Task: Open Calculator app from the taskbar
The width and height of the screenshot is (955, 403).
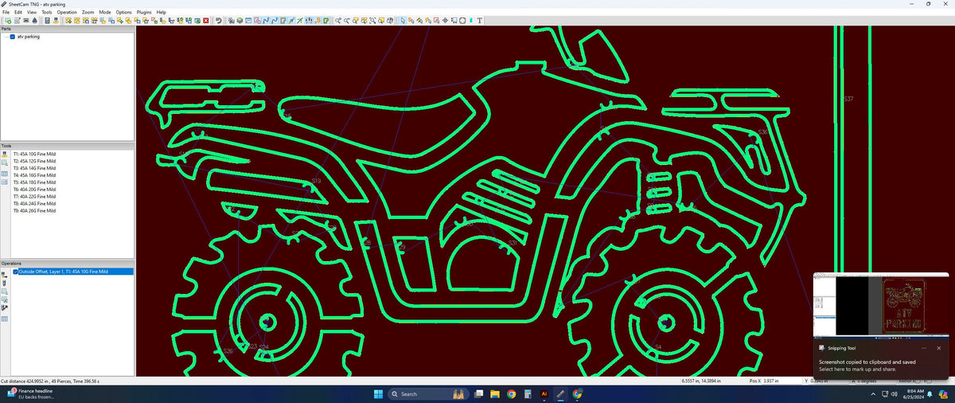Action: (x=528, y=393)
